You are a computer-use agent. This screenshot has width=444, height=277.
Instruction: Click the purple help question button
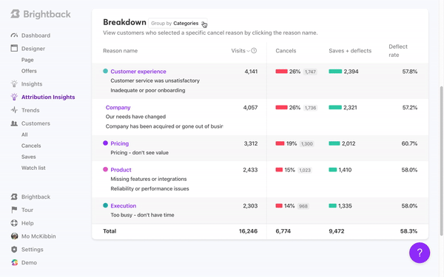pos(420,253)
